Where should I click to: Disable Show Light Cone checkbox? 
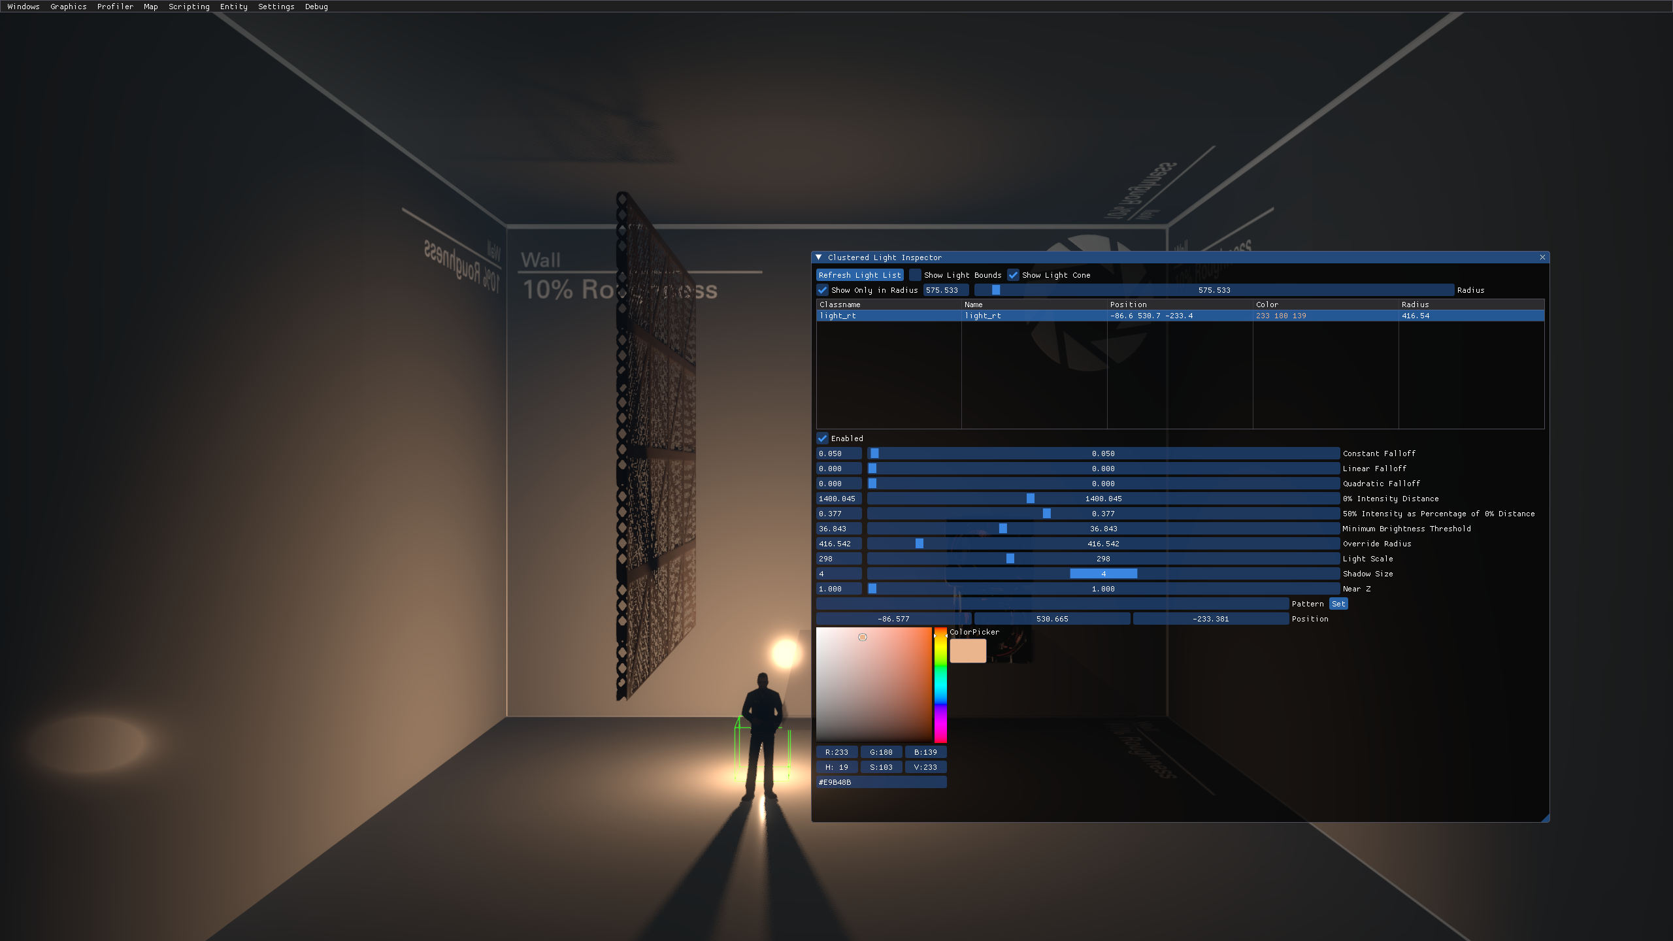tap(1014, 275)
